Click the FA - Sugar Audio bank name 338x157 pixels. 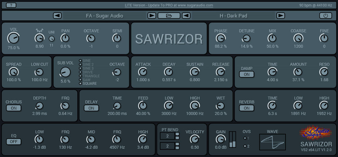pyautogui.click(x=105, y=16)
